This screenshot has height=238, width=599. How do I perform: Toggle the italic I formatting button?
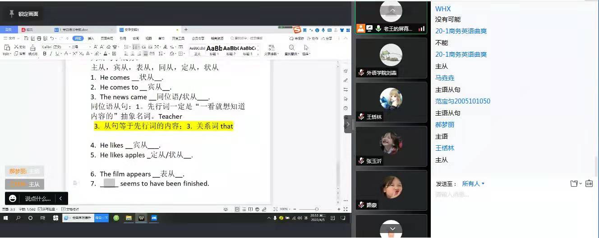[x=51, y=54]
